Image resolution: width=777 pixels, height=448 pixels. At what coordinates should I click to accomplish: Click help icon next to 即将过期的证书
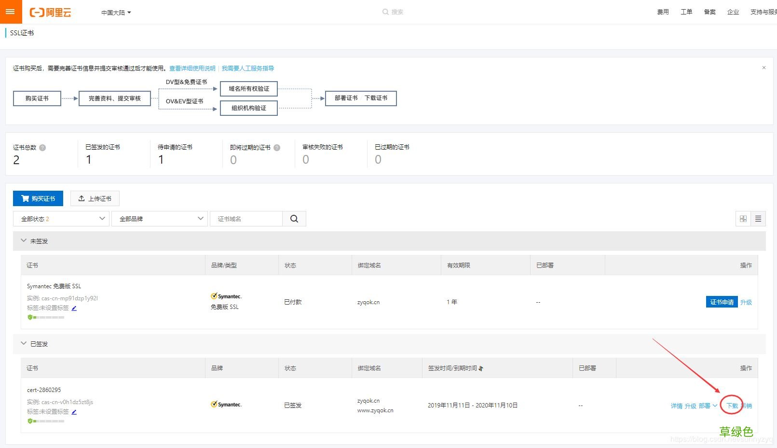point(277,148)
